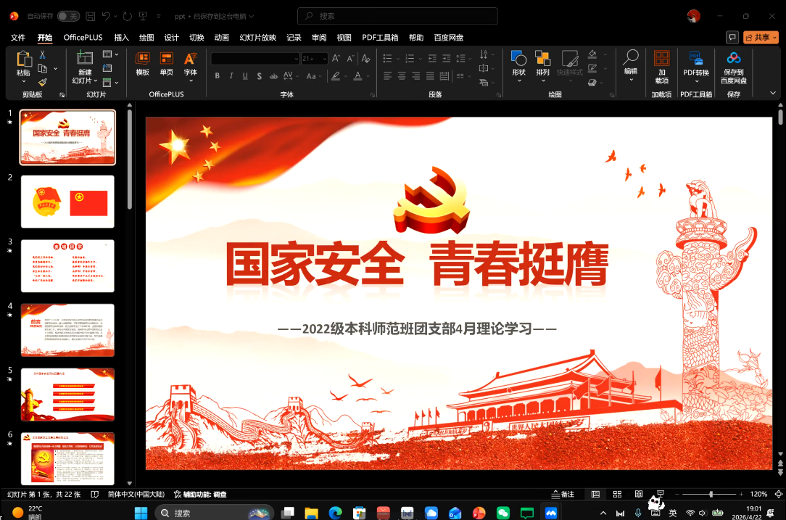
Task: Click the zoom slider in status bar
Action: (711, 494)
